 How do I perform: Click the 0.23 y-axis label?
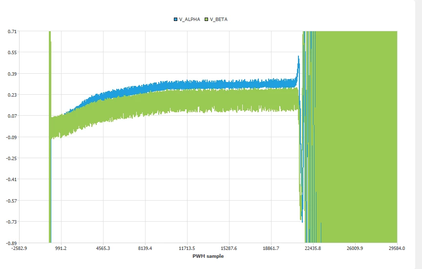(x=12, y=95)
